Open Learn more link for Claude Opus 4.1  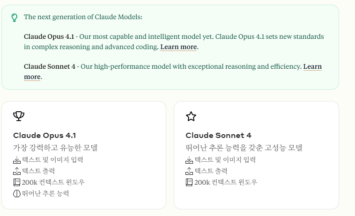[x=178, y=47]
